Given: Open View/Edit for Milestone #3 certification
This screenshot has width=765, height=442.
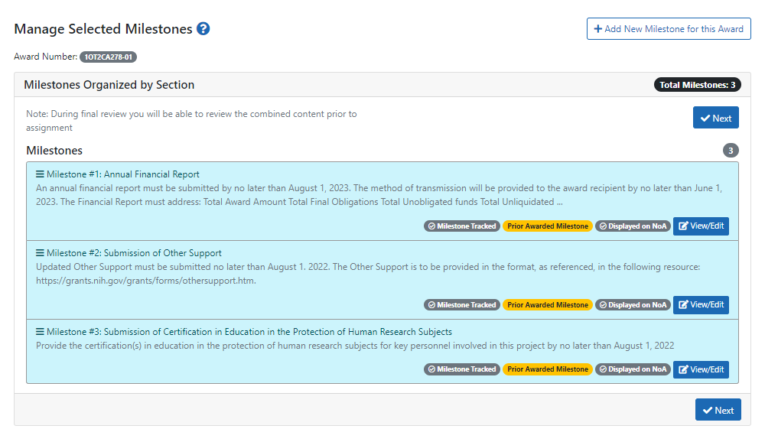Looking at the screenshot, I should [701, 369].
